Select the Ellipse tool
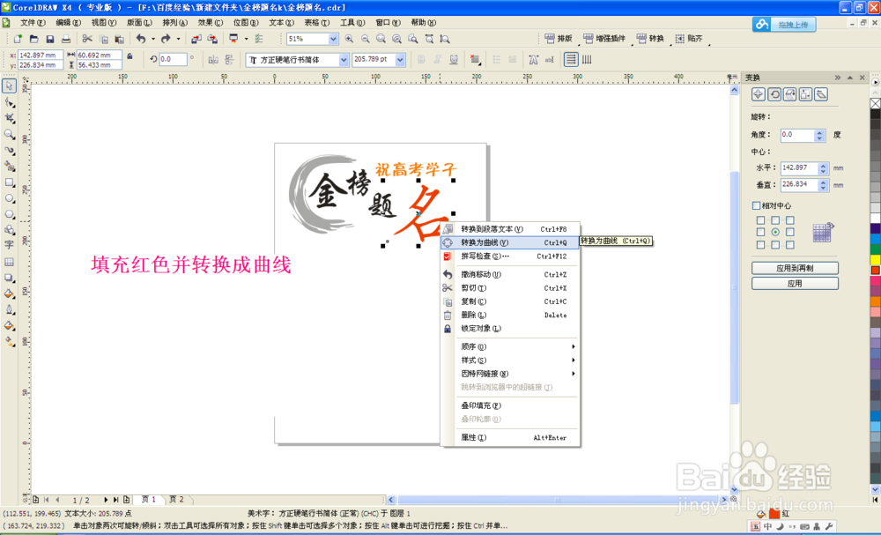Screen dimensions: 881x535 click(10, 198)
